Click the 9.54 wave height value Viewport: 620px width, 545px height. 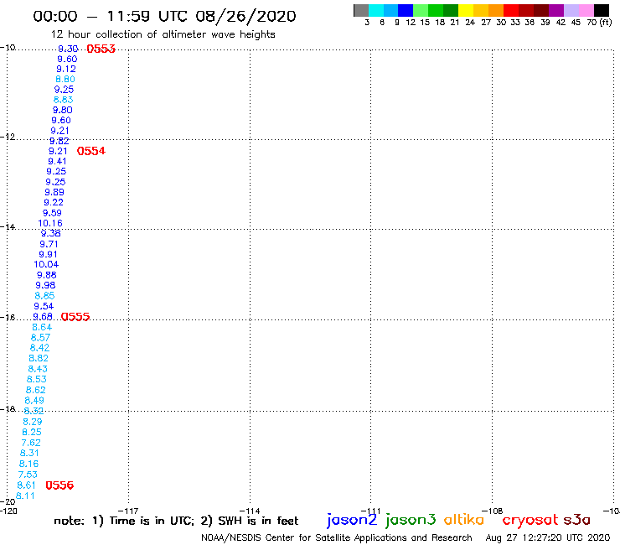pos(44,306)
